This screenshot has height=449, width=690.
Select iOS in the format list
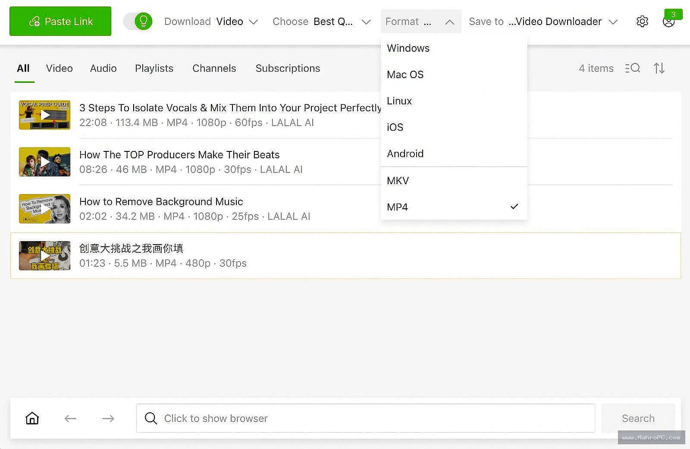454,127
